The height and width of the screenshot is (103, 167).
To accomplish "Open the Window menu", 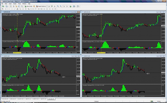I will click(x=24, y=4).
